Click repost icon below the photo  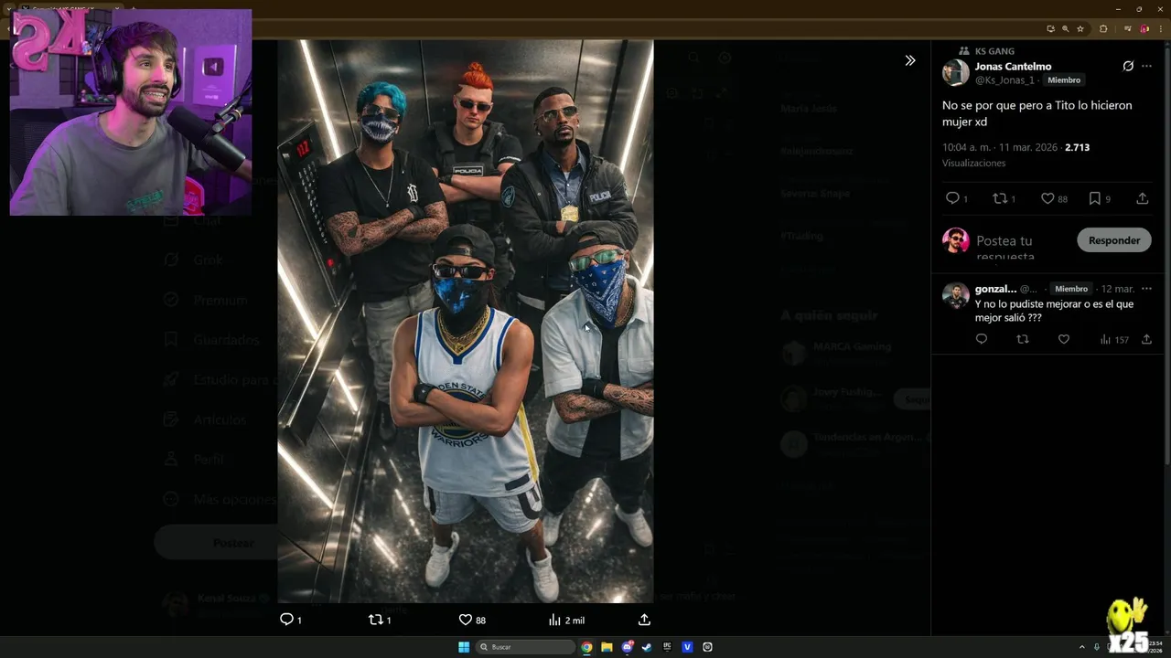(375, 620)
